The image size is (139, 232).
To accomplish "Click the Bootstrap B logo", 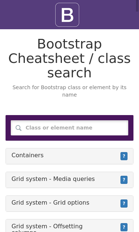I will point(67,15).
